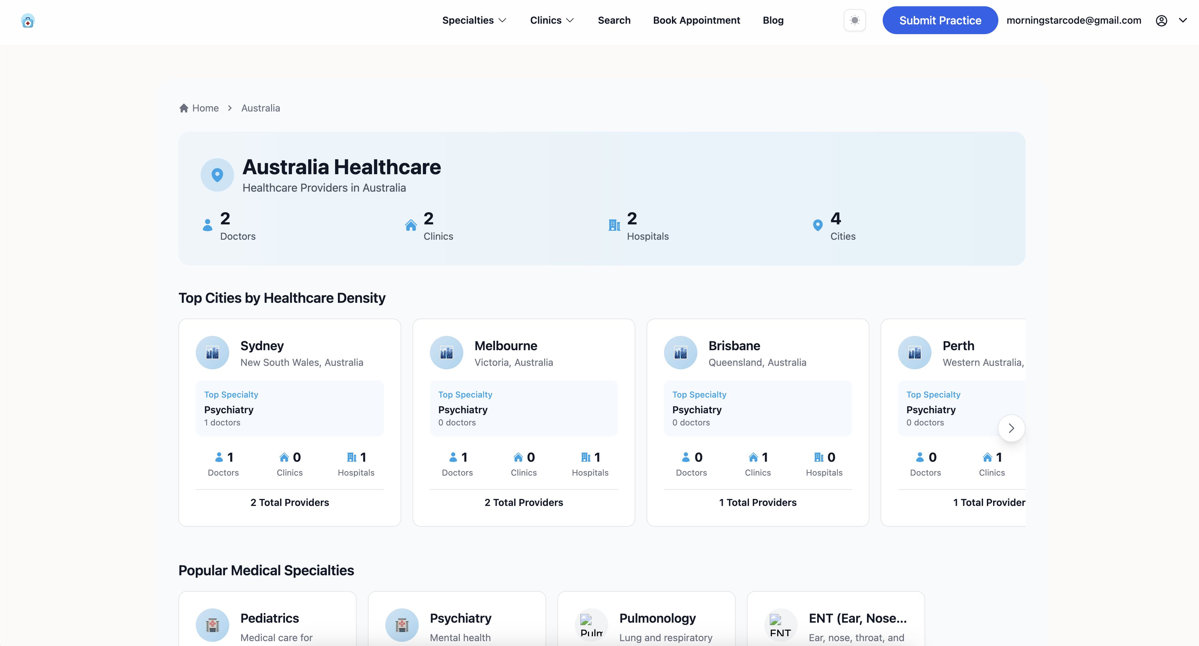Click the Melbourne city building icon
The image size is (1199, 646).
click(x=446, y=353)
